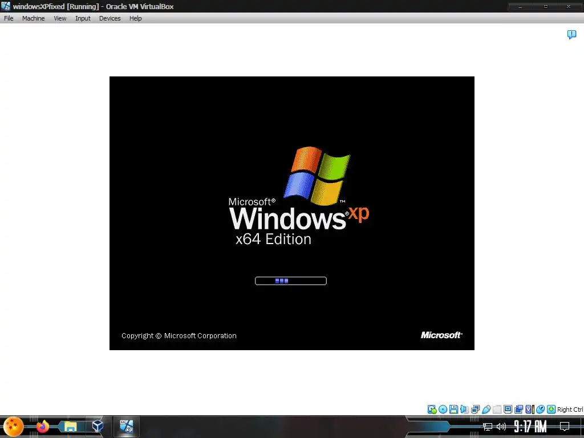
Task: Click the audio status indicator icon
Action: (x=464, y=409)
